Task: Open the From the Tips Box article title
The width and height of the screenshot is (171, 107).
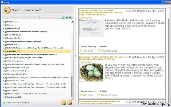Action: 100,13
